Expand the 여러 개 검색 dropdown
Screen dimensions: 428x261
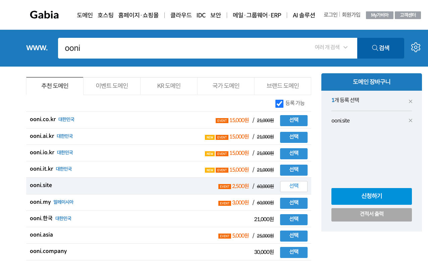coord(331,48)
